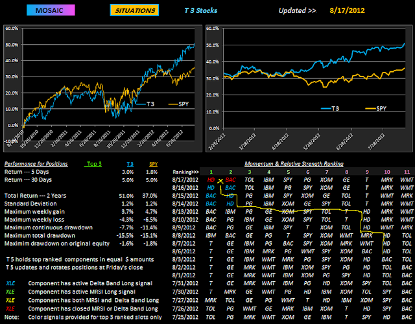
Task: Click the 7/25/2012 date row label
Action: click(185, 317)
